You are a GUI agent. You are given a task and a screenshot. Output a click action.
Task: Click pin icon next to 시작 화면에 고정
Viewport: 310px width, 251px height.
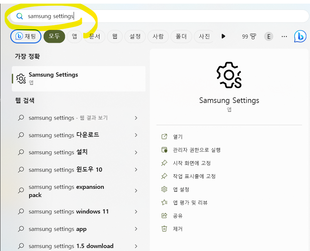164,163
